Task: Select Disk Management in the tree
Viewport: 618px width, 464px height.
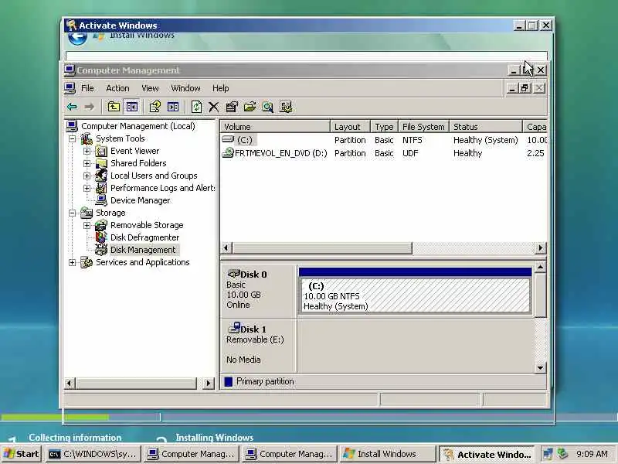Action: pos(143,250)
